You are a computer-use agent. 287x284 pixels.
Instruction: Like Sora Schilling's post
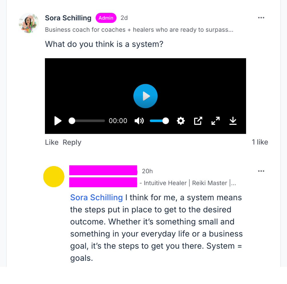[x=52, y=142]
